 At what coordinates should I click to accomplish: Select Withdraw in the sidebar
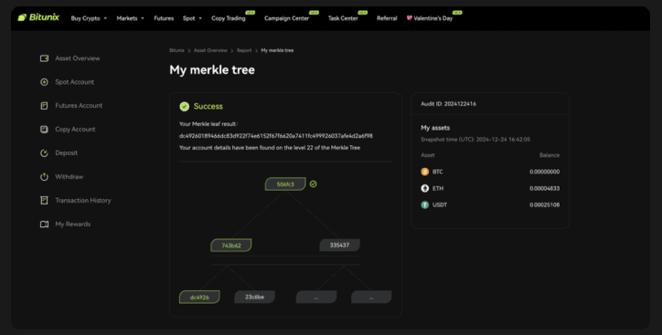point(69,176)
